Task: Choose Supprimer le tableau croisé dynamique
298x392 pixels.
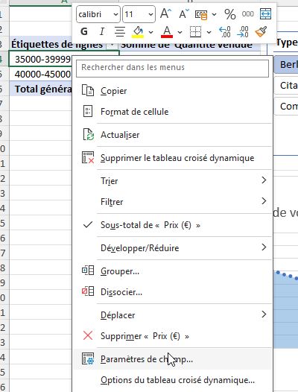Action: click(173, 158)
